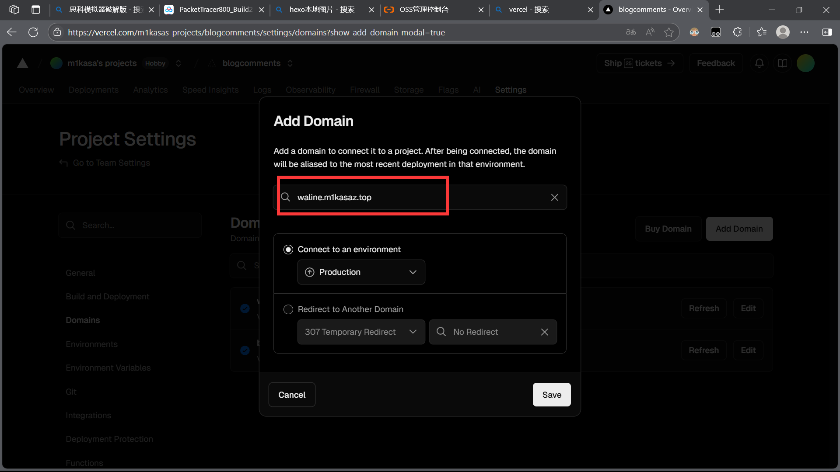
Task: Open the favorites list icon
Action: (762, 32)
